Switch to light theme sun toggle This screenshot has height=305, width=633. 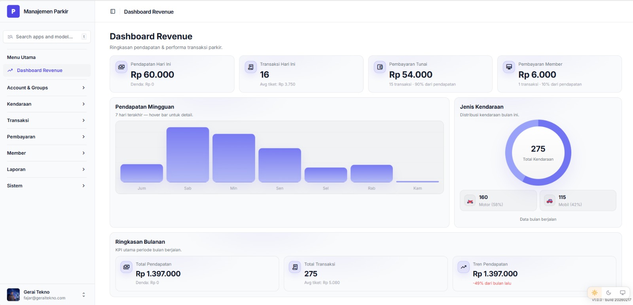click(x=595, y=293)
